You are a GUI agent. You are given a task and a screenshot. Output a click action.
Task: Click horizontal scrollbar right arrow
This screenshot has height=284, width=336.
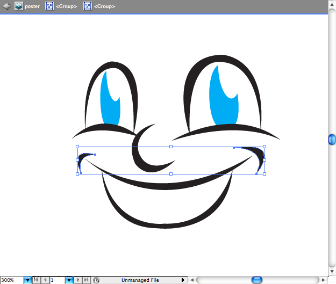click(323, 280)
